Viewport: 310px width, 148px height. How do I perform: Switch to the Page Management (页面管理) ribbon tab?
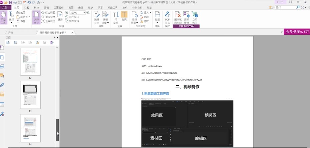pos(59,7)
